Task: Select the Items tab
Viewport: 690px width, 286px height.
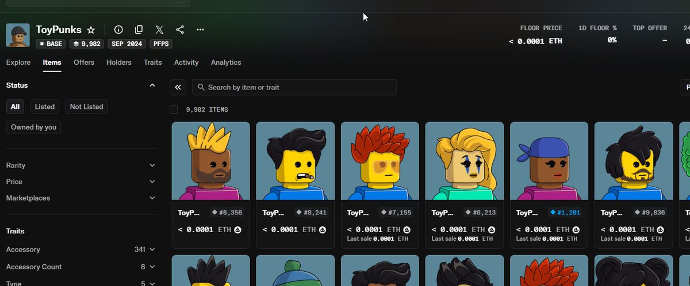Action: (52, 62)
